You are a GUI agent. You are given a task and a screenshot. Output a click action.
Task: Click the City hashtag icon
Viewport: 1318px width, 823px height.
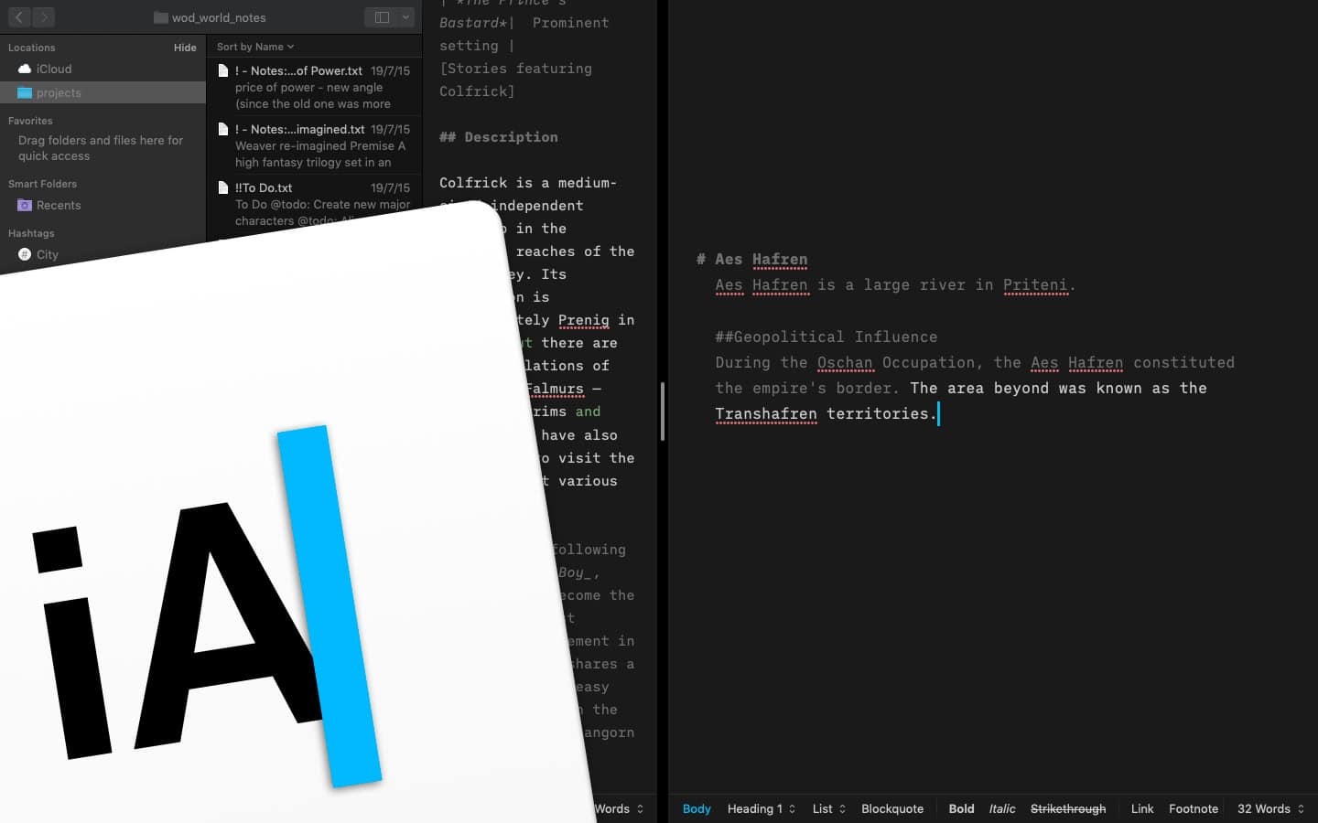click(x=25, y=254)
